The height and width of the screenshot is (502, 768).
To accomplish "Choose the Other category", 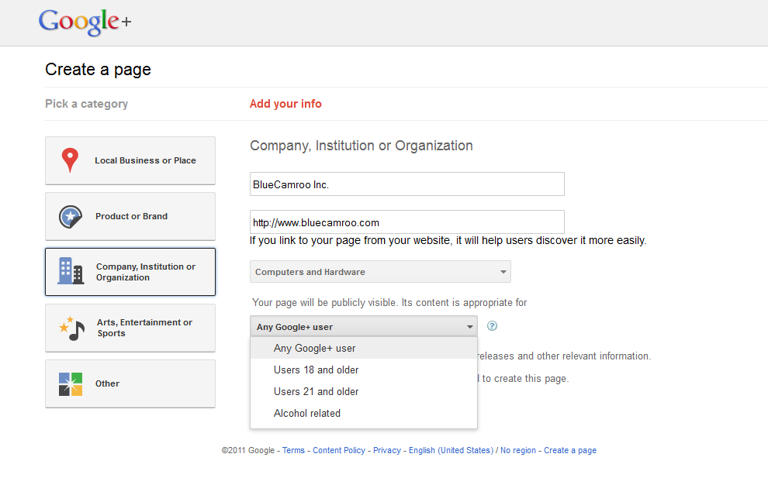I will [x=130, y=383].
